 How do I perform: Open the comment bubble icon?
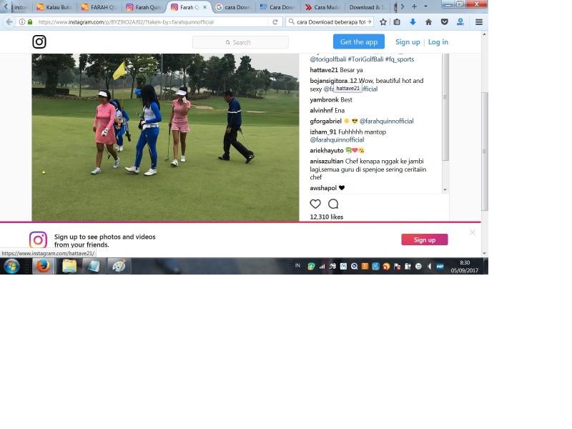click(x=333, y=204)
